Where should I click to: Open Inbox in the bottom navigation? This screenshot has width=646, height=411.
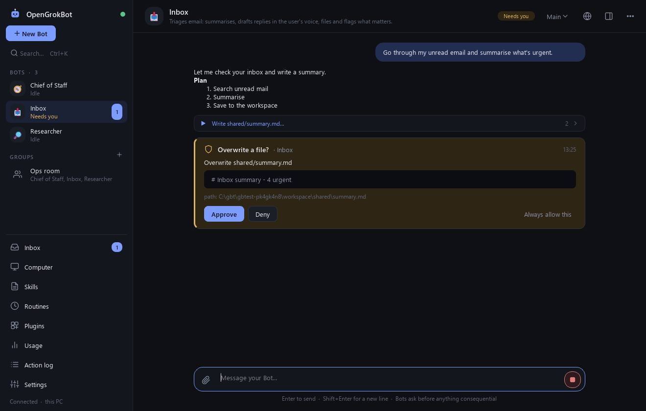67,248
